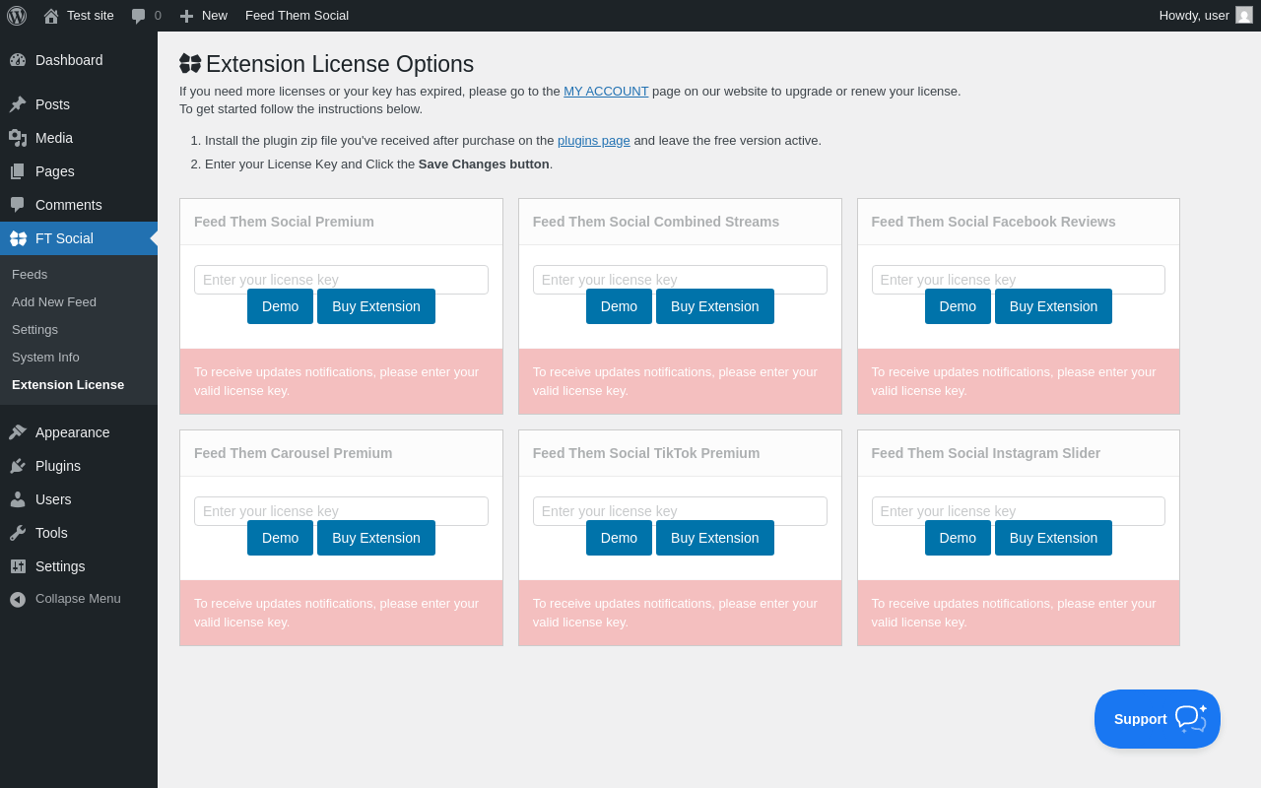The width and height of the screenshot is (1261, 788).
Task: Click the Comments speech bubble sidebar icon
Action: point(18,205)
